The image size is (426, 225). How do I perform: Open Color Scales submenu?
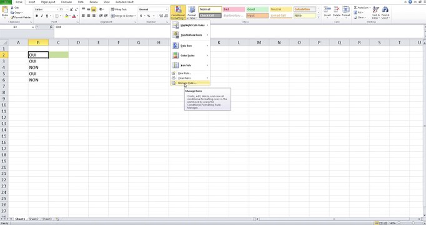point(191,56)
